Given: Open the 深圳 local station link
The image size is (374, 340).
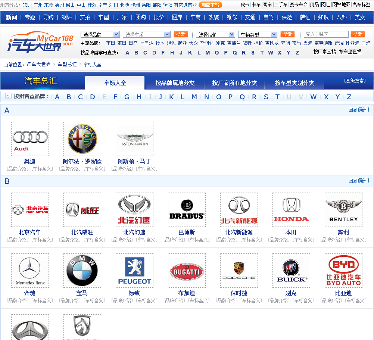Looking at the screenshot, I should [27, 5].
